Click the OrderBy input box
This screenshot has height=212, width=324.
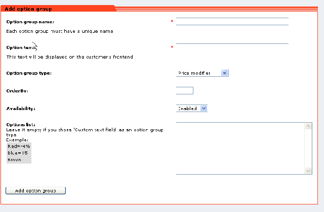click(x=185, y=91)
